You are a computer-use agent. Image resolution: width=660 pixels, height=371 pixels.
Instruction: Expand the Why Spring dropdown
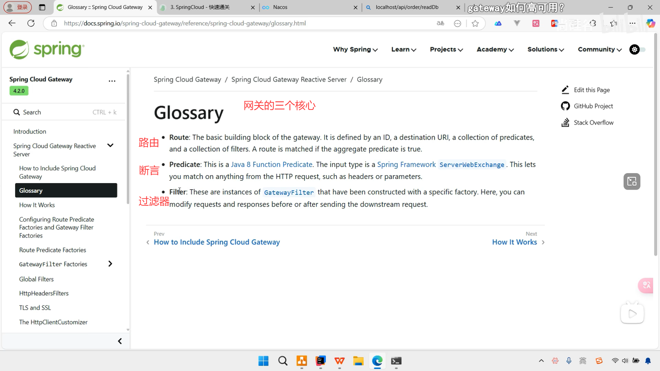click(355, 49)
